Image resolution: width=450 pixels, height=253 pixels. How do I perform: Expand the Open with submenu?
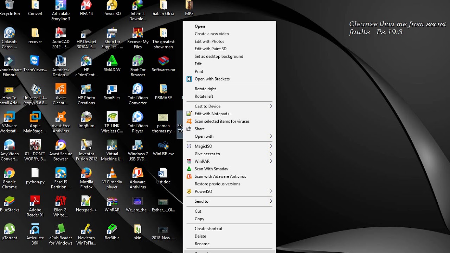229,136
